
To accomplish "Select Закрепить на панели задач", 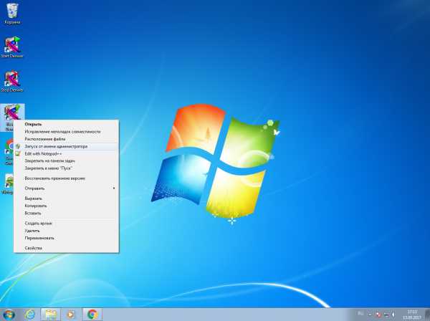I will [67, 161].
